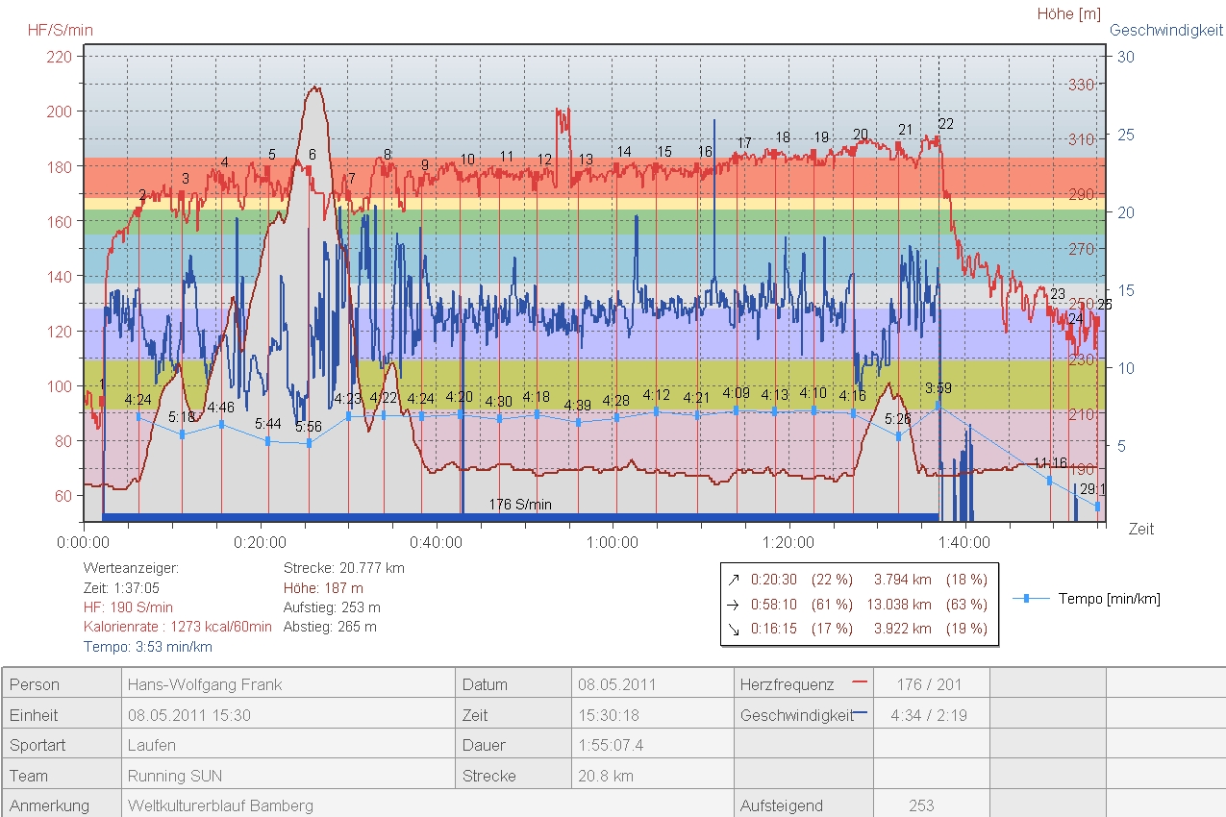The width and height of the screenshot is (1226, 817).
Task: Click the flat arrow icon in the gradient summary
Action: tap(735, 605)
